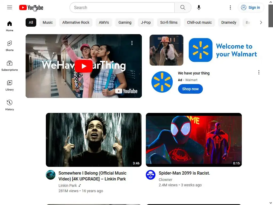Select the Gaming filter chip
Viewport: 273px width, 205px height.
coord(125,22)
